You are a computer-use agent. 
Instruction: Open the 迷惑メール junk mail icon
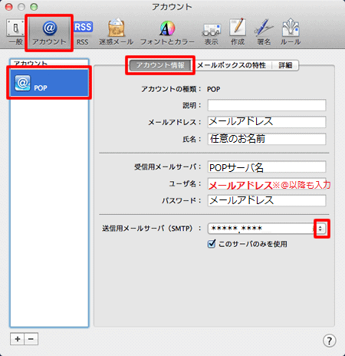coord(117,32)
